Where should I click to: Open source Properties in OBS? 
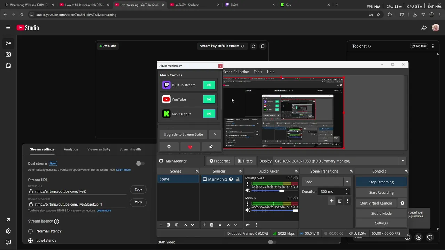click(x=220, y=161)
